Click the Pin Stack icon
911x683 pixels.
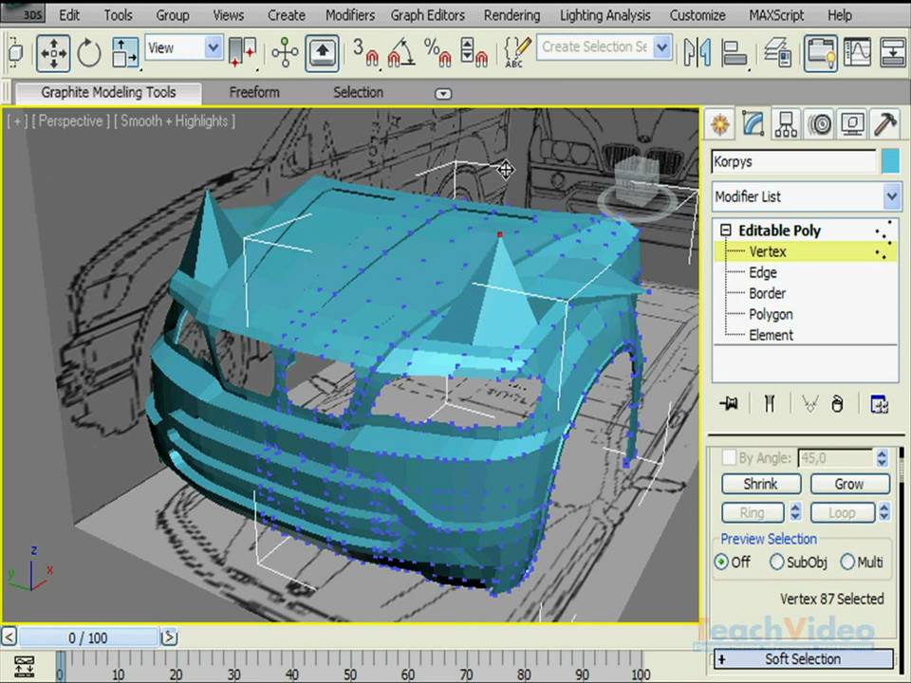tap(729, 404)
